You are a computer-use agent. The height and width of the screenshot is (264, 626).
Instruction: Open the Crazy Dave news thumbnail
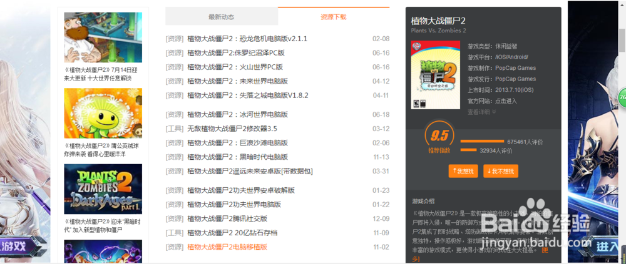pyautogui.click(x=103, y=37)
